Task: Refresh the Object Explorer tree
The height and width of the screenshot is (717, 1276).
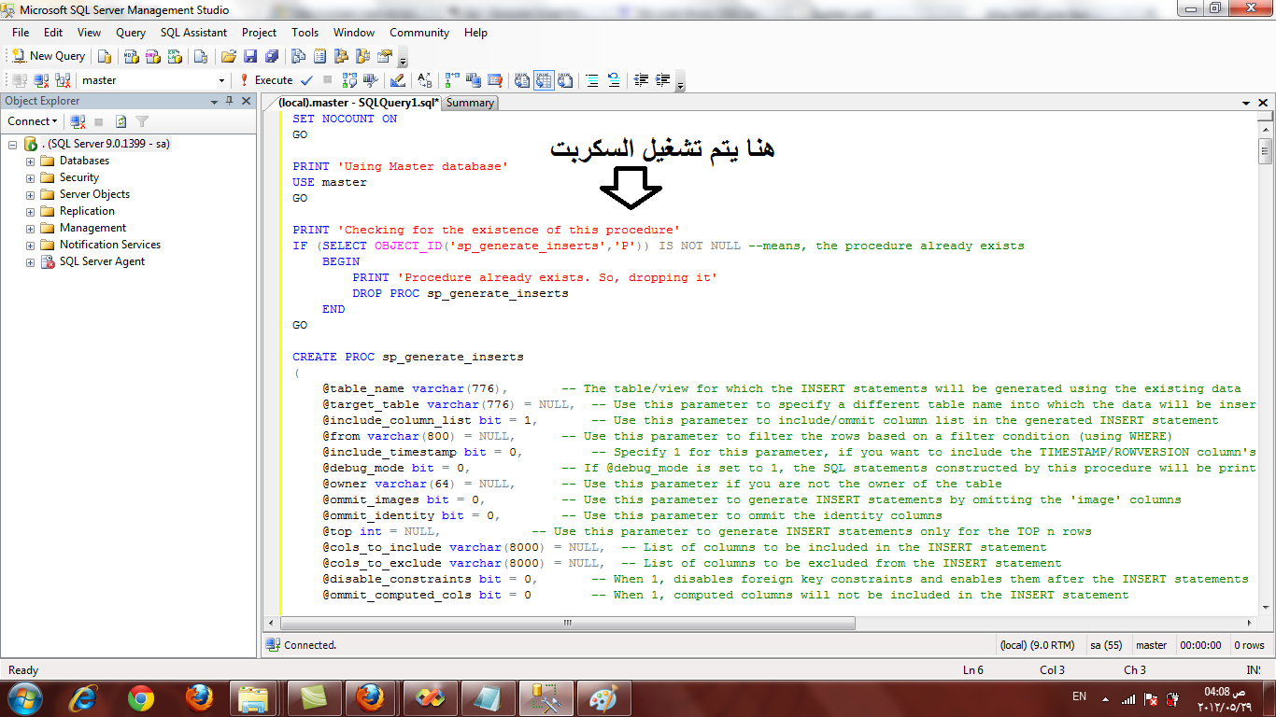Action: click(x=121, y=121)
